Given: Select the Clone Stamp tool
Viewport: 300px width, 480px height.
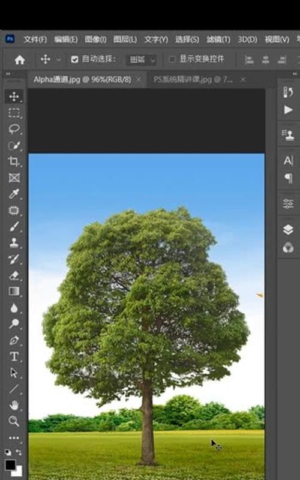Looking at the screenshot, I should click(x=14, y=243).
